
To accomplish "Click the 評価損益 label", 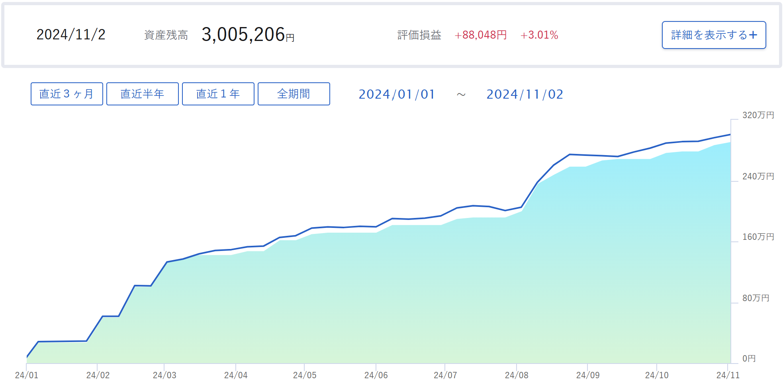I will 419,35.
